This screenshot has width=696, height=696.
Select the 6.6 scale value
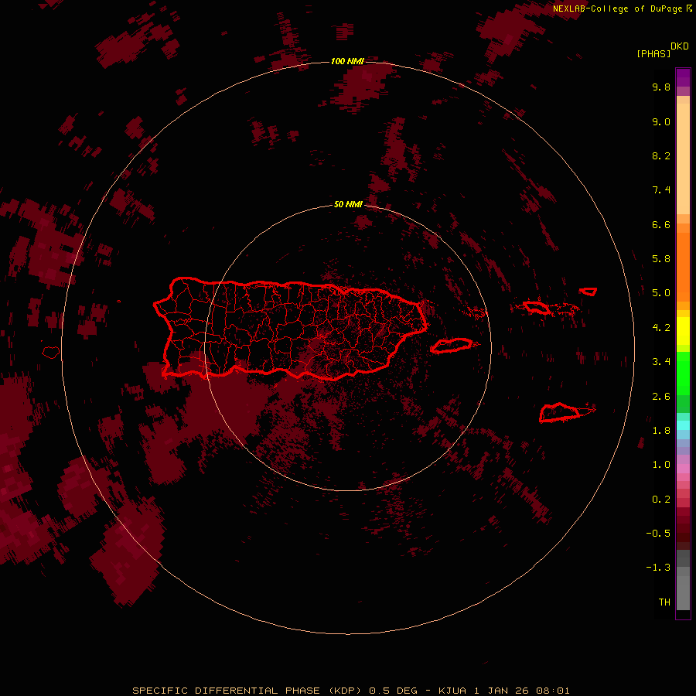pyautogui.click(x=661, y=224)
